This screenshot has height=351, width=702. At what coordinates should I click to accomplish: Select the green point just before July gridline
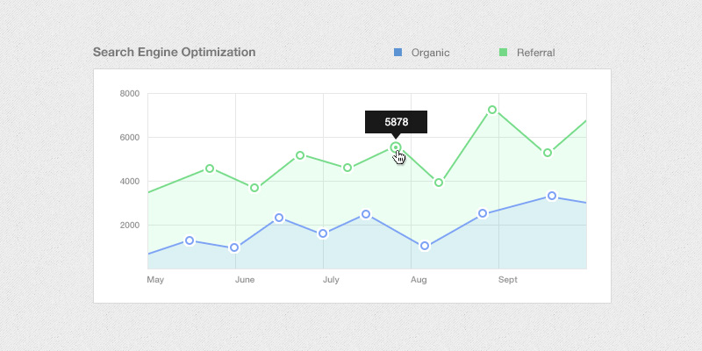tap(300, 155)
